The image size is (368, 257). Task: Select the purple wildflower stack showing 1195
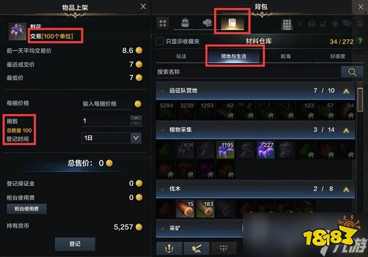pyautogui.click(x=225, y=150)
